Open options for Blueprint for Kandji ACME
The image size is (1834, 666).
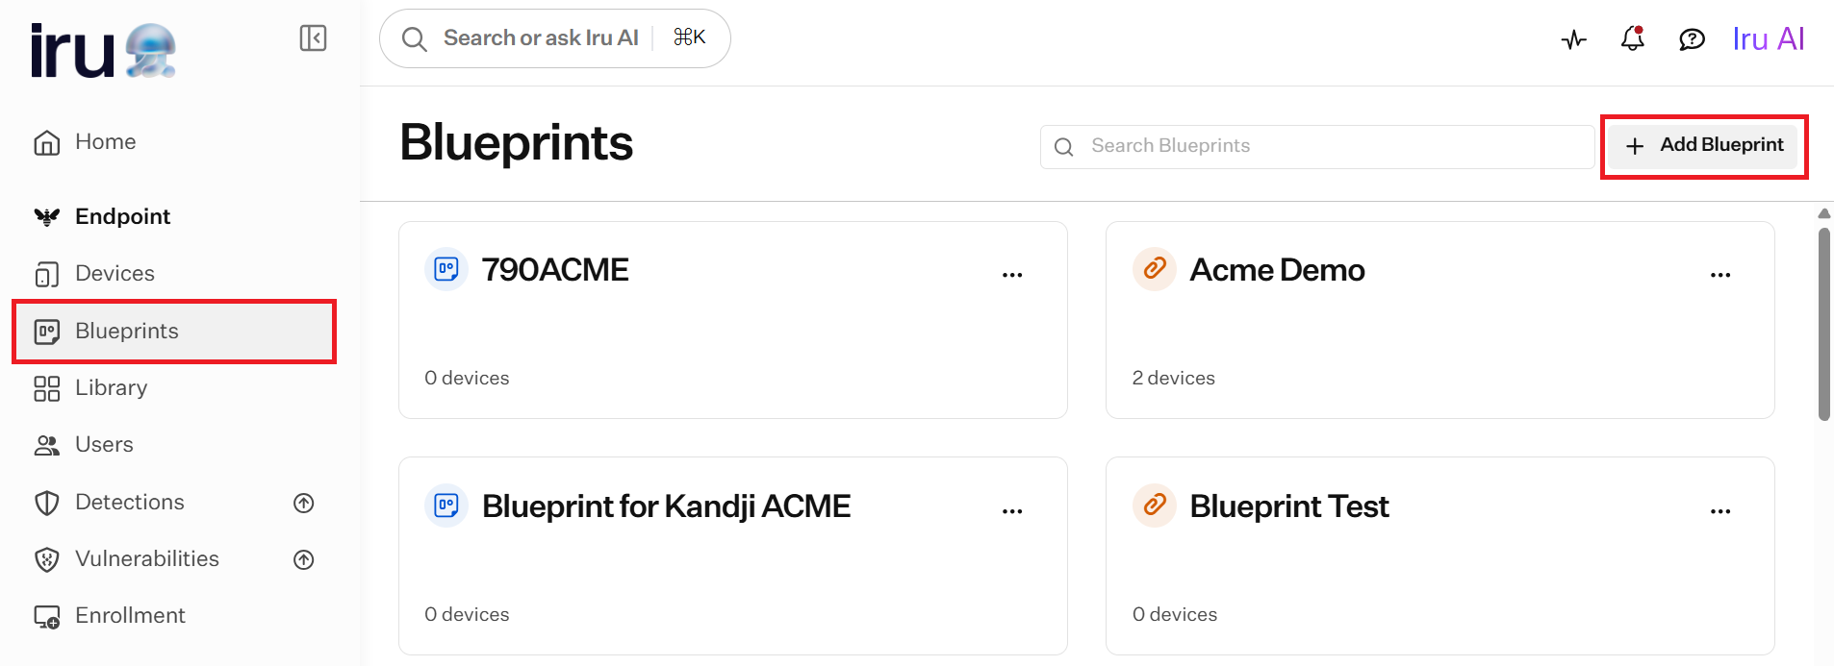click(x=1012, y=511)
